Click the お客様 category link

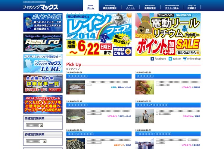coord(113,88)
